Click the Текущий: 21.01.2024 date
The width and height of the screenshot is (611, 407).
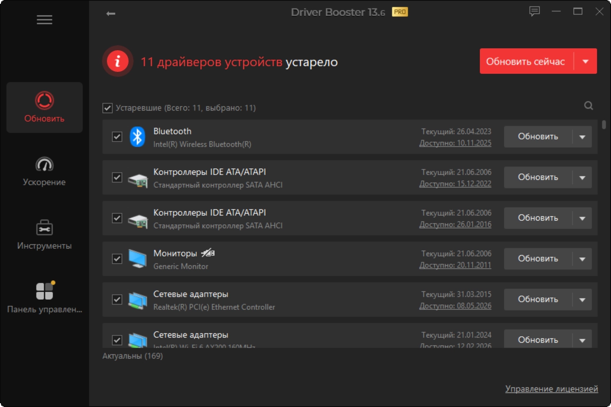456,335
